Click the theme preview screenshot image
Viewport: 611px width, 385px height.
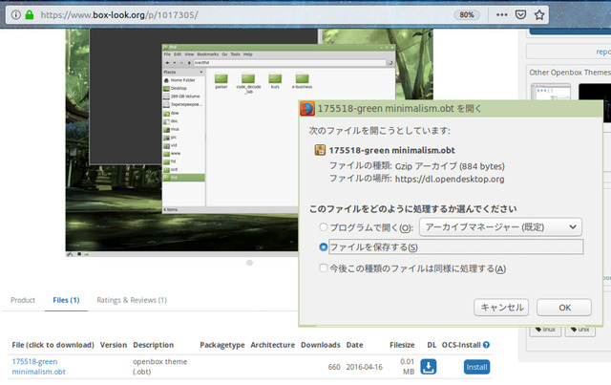(x=249, y=142)
